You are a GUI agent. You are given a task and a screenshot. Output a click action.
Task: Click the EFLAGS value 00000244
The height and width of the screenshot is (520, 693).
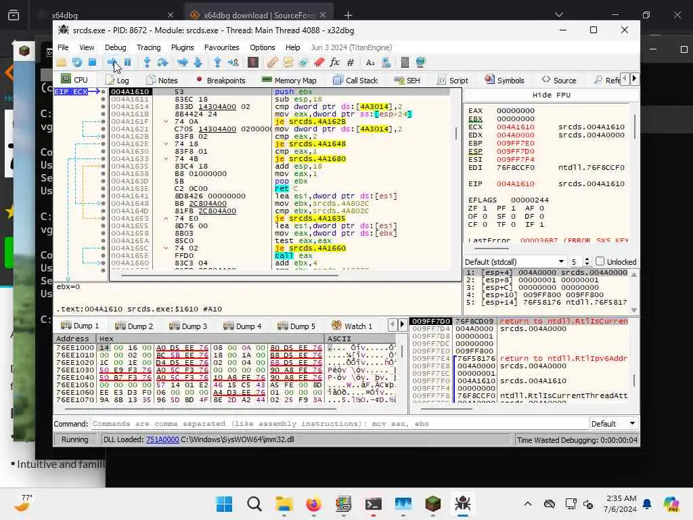coord(530,200)
